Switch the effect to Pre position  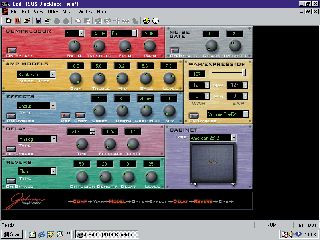pyautogui.click(x=65, y=115)
